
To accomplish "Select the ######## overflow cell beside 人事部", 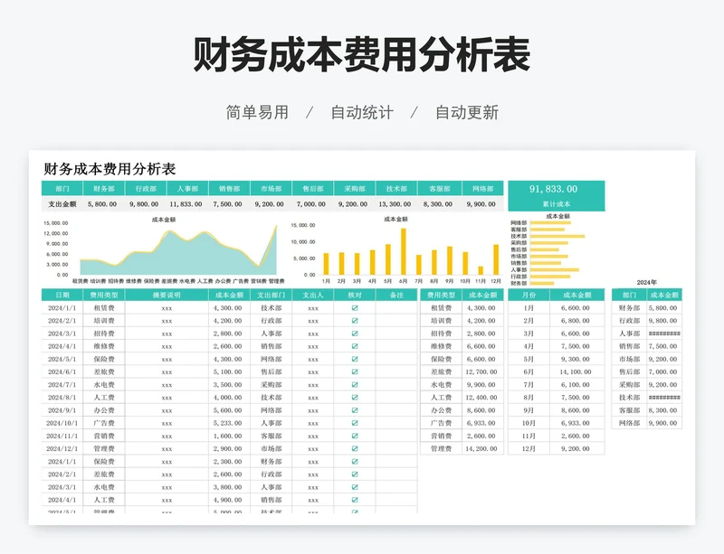I will pos(664,333).
